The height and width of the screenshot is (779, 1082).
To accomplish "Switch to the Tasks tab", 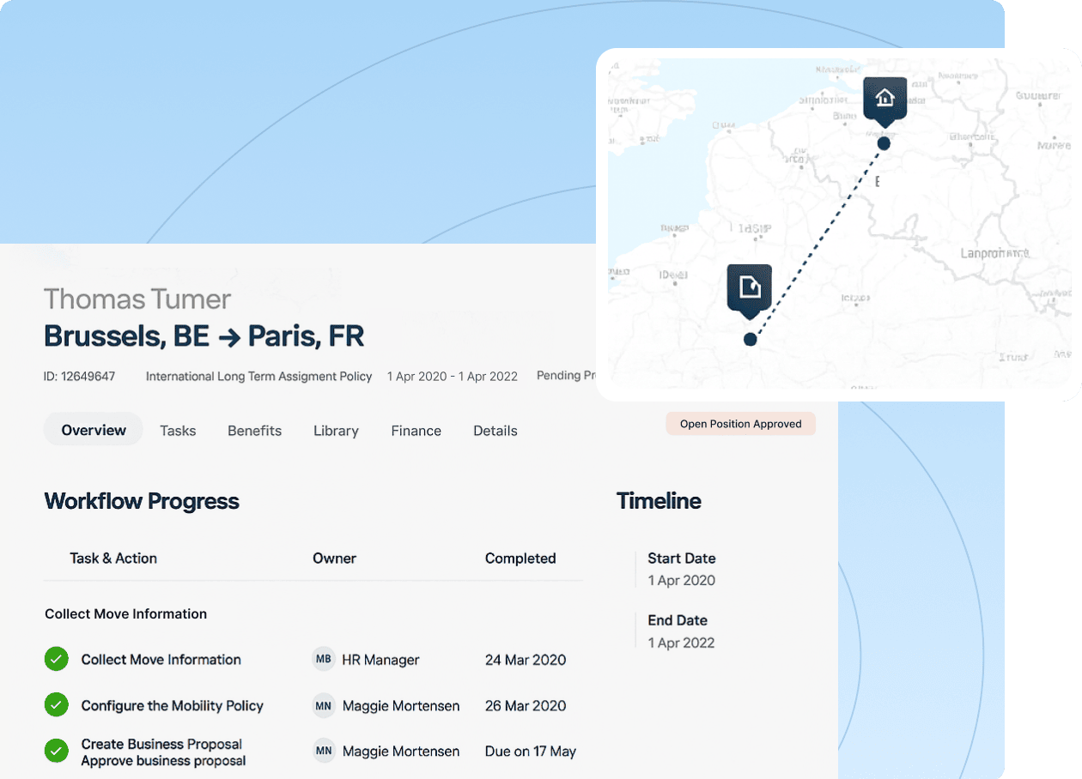I will [x=178, y=431].
